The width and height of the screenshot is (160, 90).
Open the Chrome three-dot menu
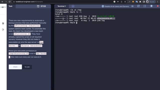pos(158,2)
